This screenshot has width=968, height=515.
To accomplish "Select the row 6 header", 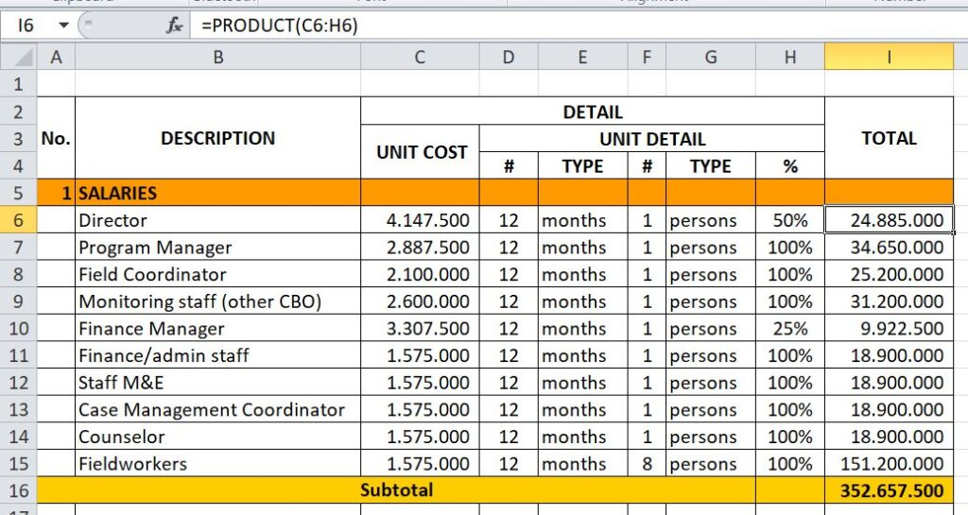I will click(x=19, y=220).
